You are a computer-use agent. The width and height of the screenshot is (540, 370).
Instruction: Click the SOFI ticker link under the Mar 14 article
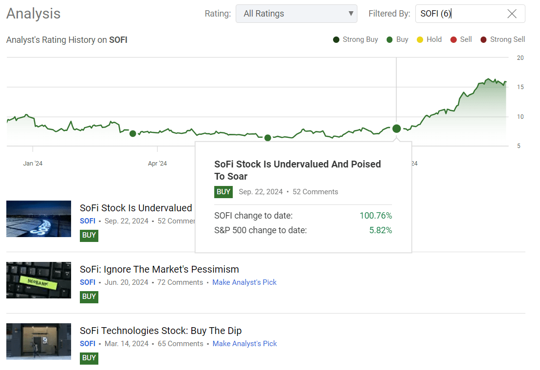[x=87, y=343]
